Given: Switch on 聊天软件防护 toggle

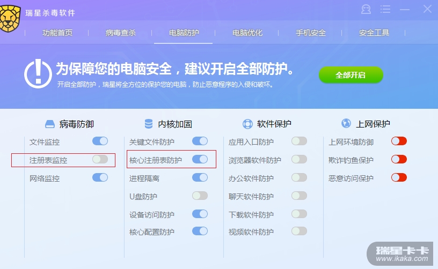Looking at the screenshot, I should pos(299,196).
